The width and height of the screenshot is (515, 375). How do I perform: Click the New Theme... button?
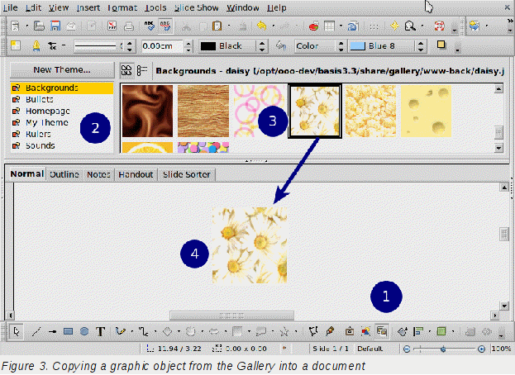[62, 70]
